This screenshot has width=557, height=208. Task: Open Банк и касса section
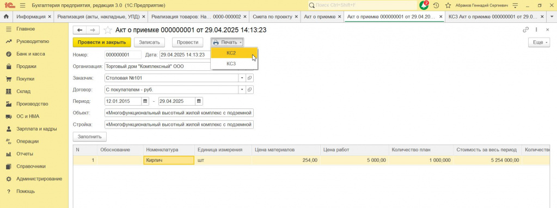click(x=30, y=54)
